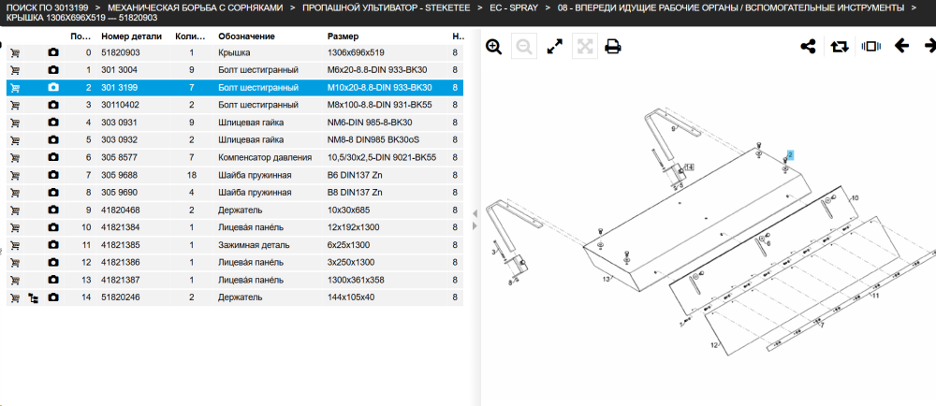Screen dimensions: 936x406
Task: Add part 51820903 to shopping cart
Action: click(x=16, y=53)
